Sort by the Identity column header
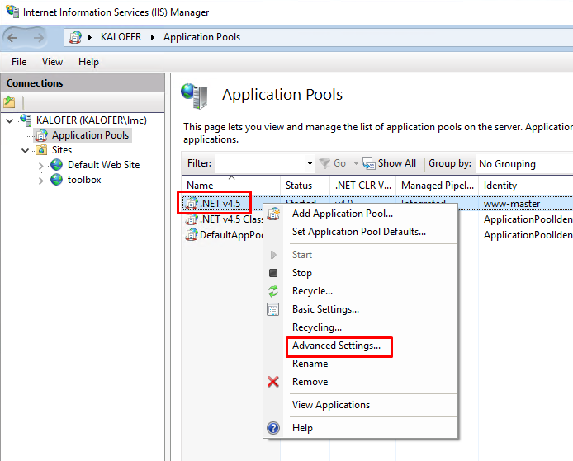573x461 pixels. coord(526,186)
